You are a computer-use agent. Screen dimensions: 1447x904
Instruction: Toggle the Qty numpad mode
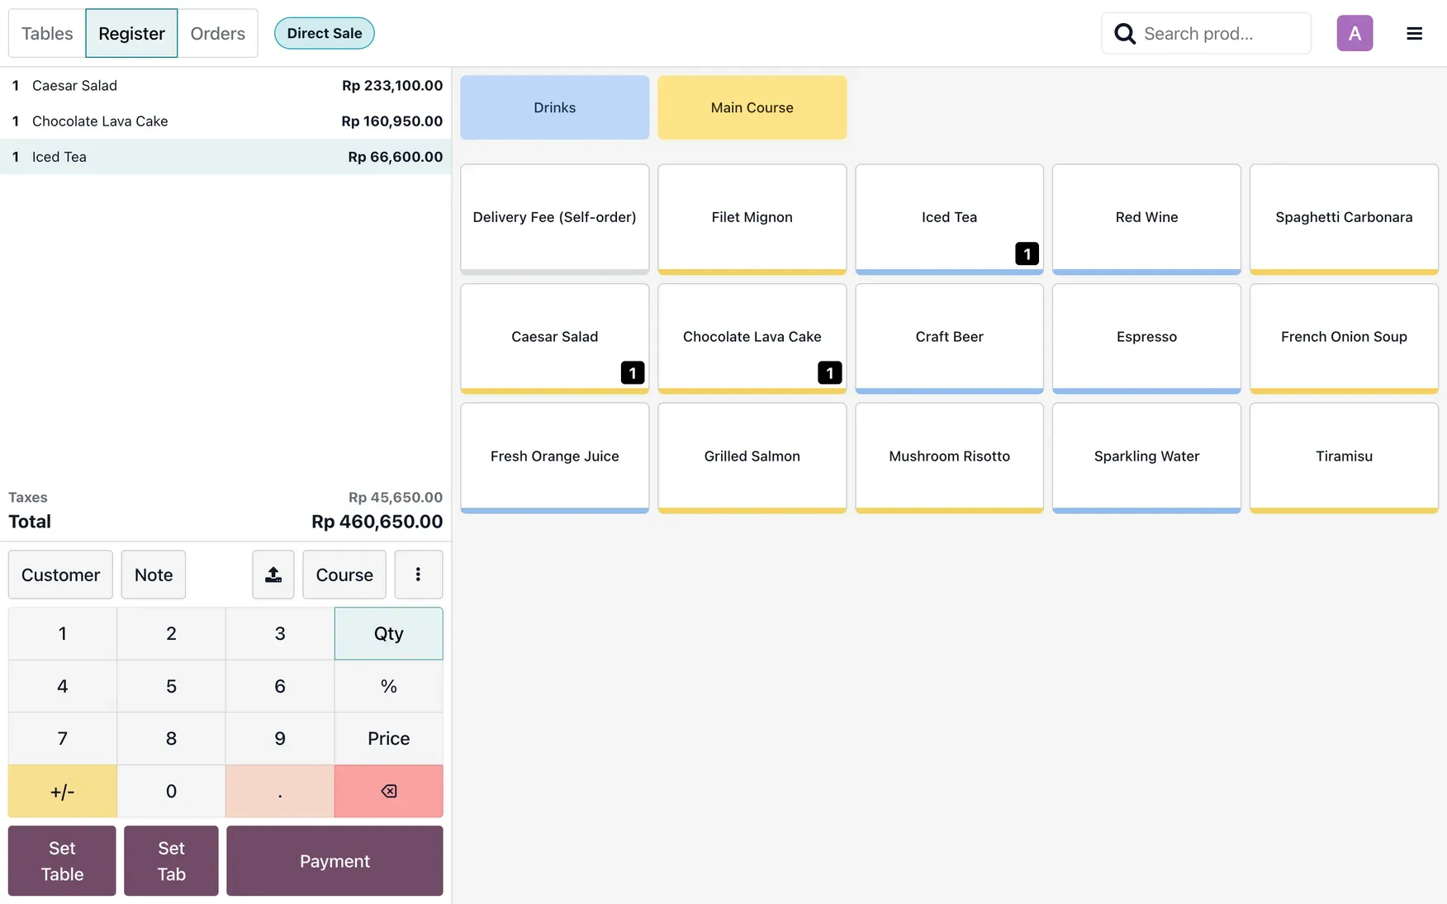point(388,633)
